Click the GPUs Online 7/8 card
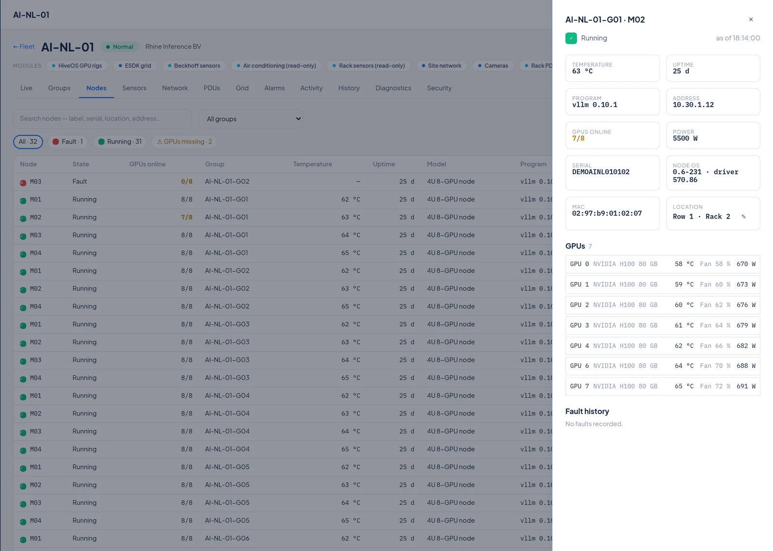 [613, 136]
